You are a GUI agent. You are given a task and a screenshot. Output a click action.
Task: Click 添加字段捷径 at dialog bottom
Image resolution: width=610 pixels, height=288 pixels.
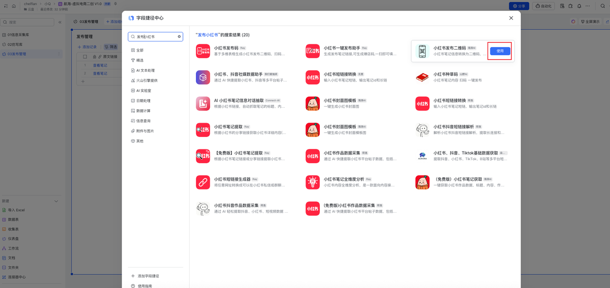[145, 276]
